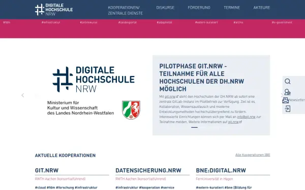
Task: Select the #onlinekurse tag
Action: click(88, 22)
